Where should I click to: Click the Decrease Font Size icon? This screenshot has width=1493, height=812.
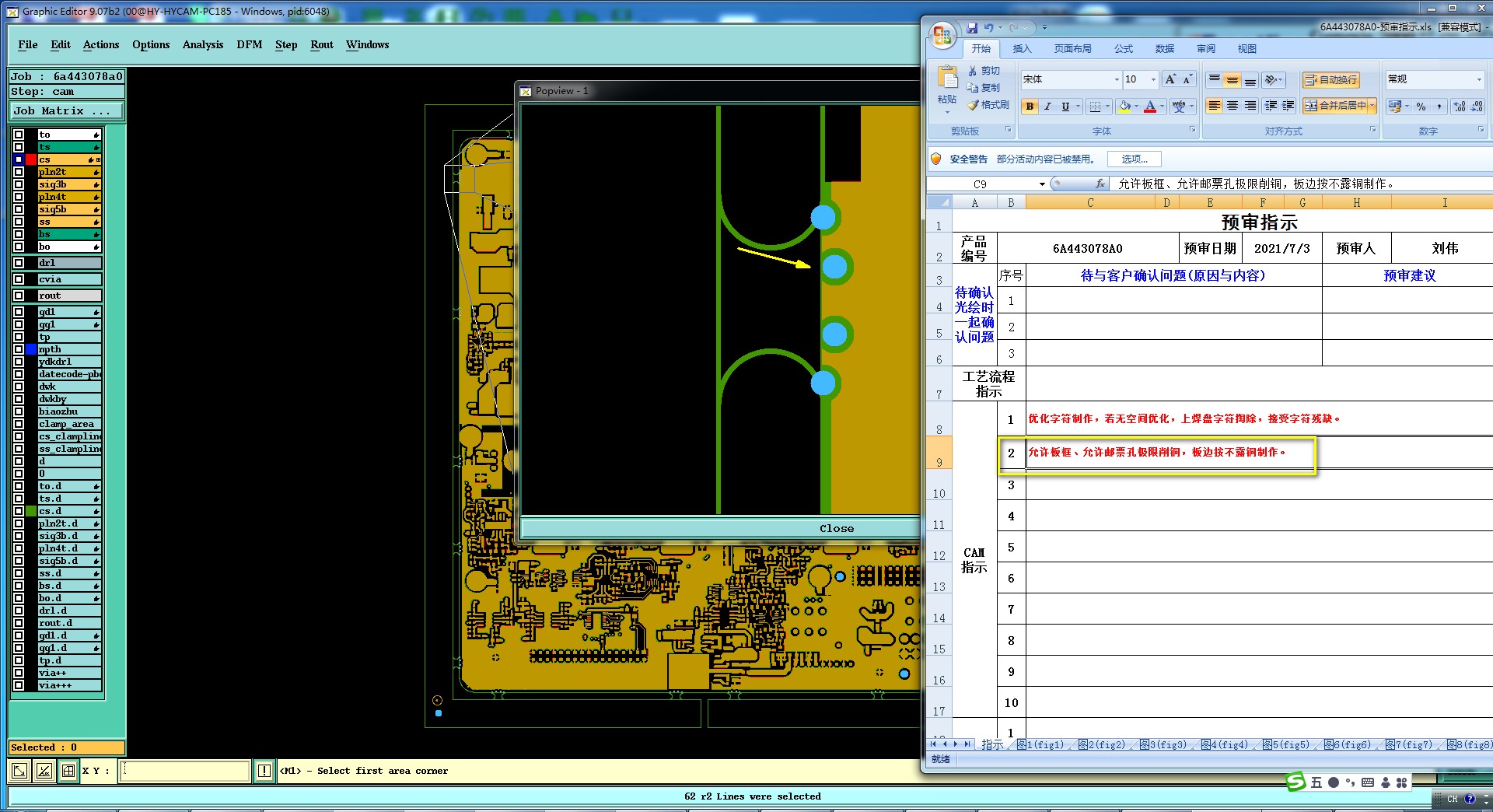coord(1187,79)
